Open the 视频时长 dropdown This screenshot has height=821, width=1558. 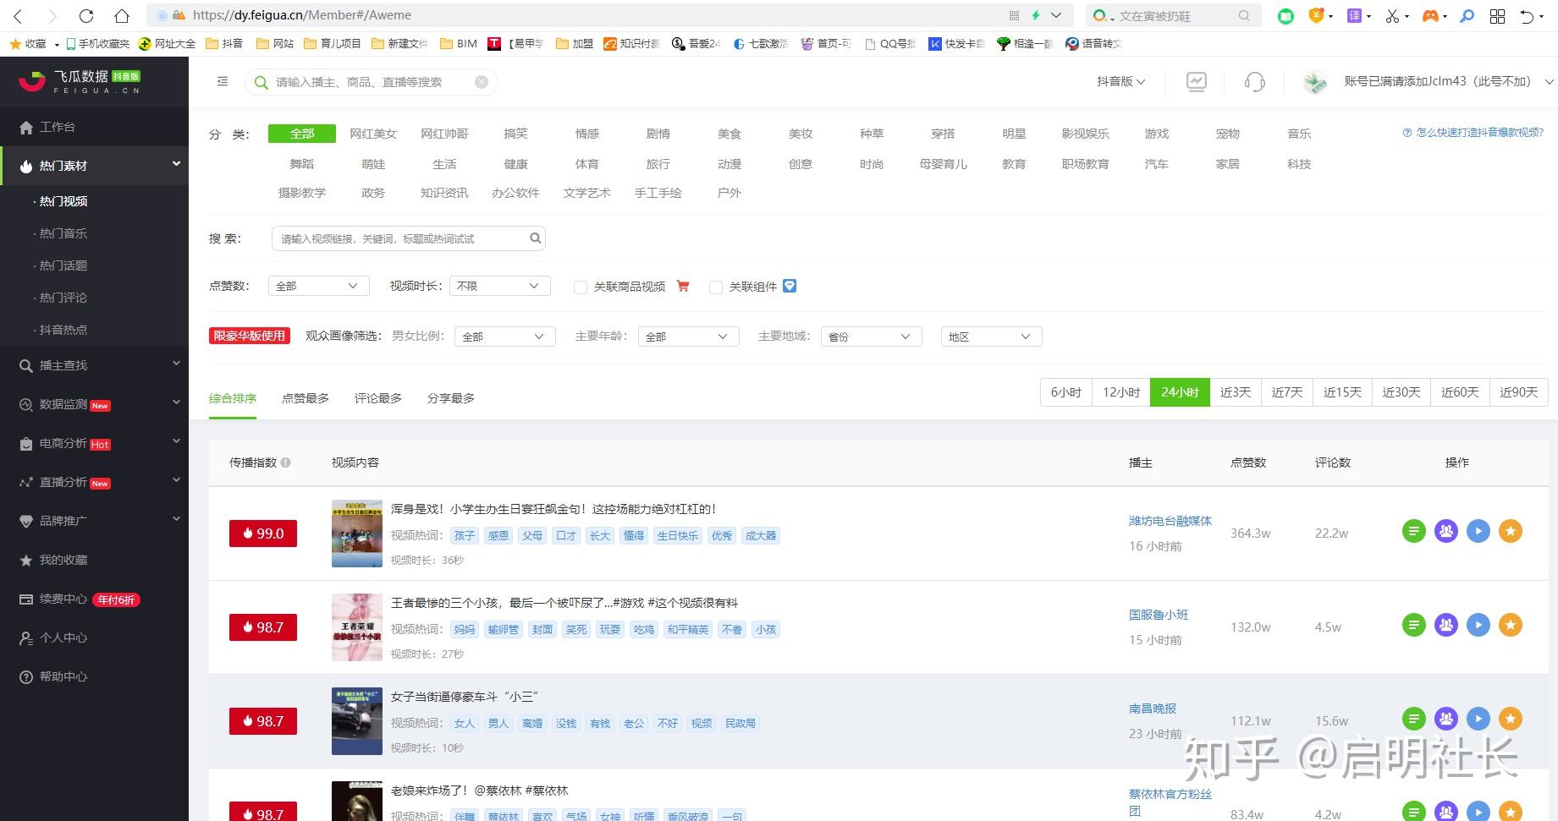500,286
